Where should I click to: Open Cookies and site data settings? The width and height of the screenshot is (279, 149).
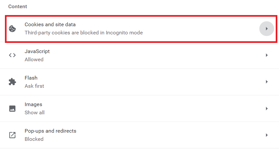point(50,25)
